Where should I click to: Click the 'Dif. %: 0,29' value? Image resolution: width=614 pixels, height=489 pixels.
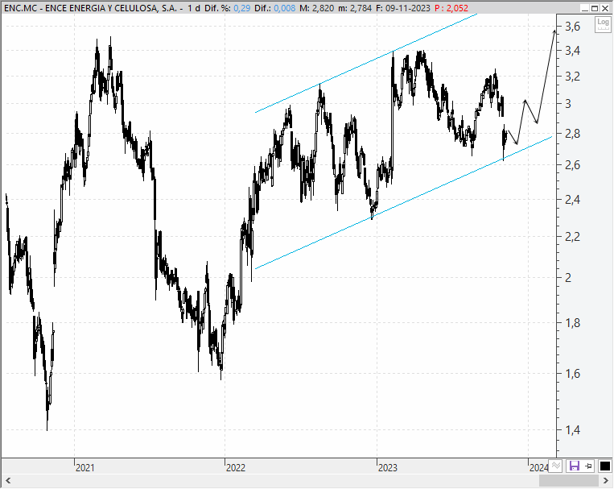click(x=227, y=8)
